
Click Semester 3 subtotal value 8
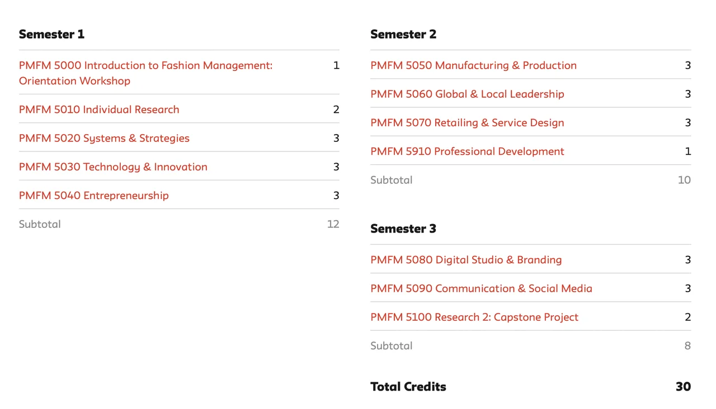687,346
